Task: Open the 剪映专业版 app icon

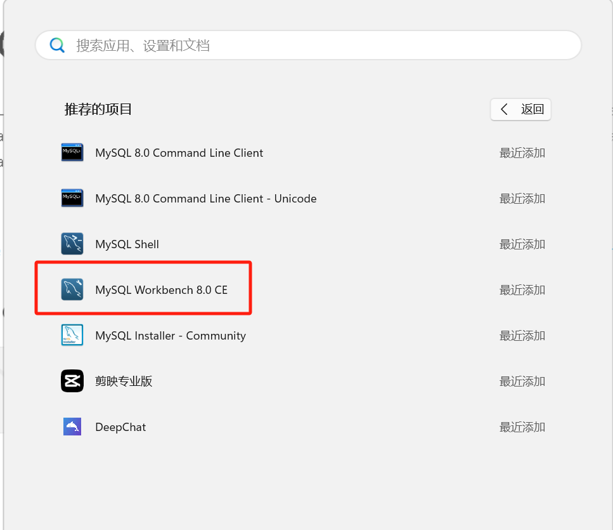Action: click(72, 381)
